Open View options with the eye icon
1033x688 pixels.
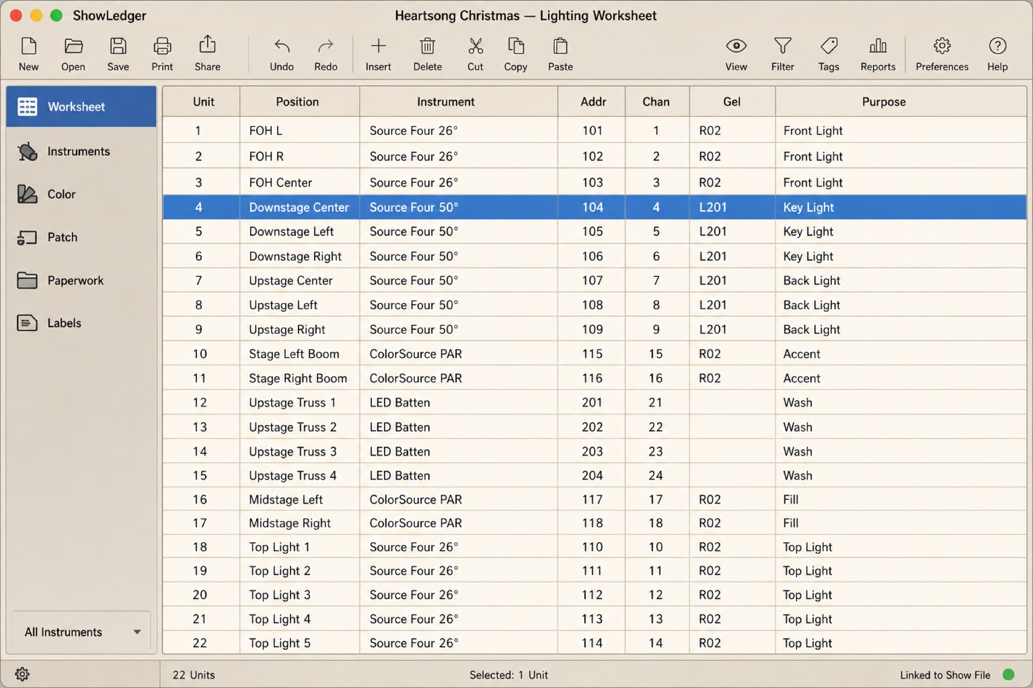(736, 54)
